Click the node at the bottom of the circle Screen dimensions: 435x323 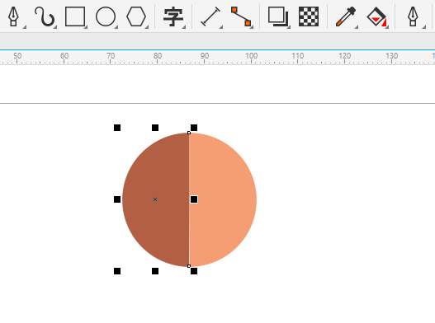(189, 266)
